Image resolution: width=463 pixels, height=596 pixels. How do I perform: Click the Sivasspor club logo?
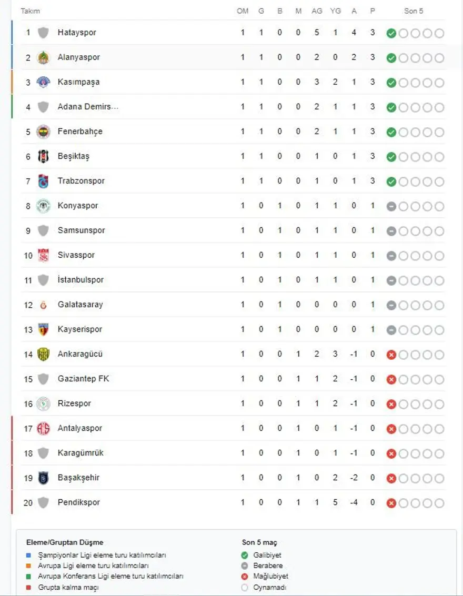43,255
